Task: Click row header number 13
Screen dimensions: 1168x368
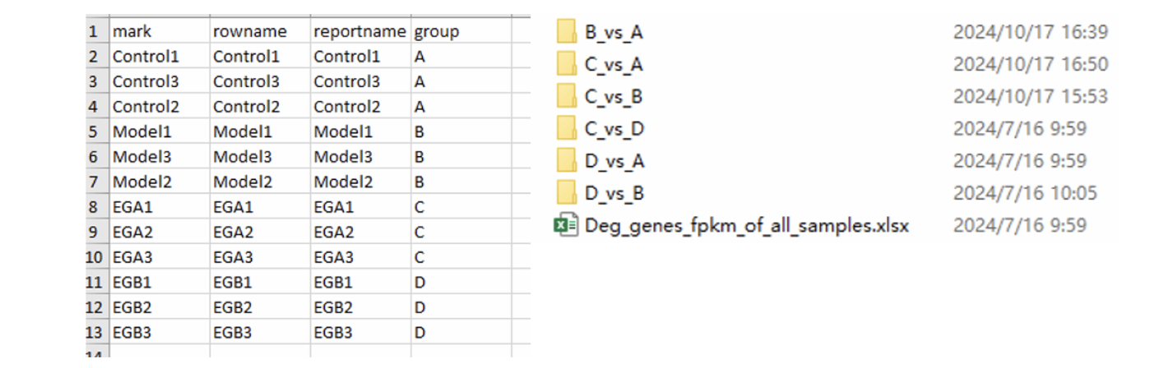Action: point(95,332)
